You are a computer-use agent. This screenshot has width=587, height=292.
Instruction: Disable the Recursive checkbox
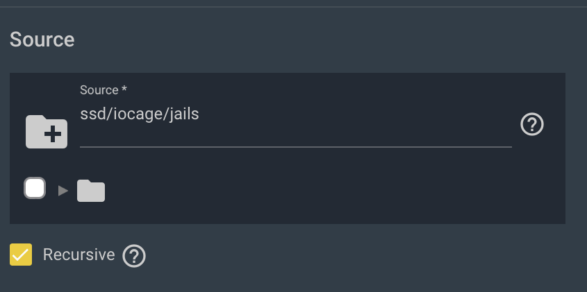pyautogui.click(x=21, y=255)
